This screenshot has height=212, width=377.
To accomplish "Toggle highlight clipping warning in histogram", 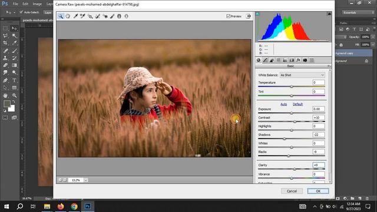I will (329, 14).
